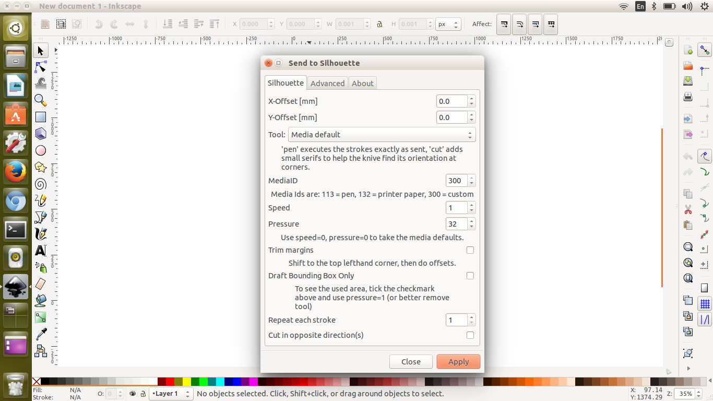Check Draft Bounding Box Only

tap(470, 276)
